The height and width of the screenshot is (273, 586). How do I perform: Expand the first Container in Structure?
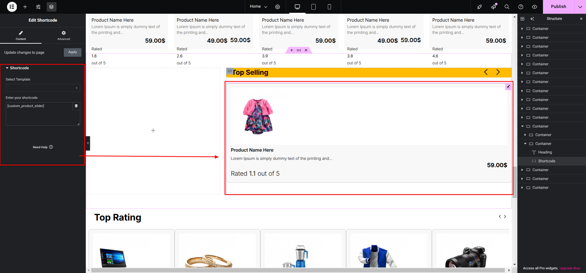[x=522, y=29]
